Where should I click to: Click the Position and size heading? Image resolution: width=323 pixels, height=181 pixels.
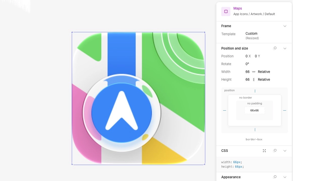[x=235, y=48]
